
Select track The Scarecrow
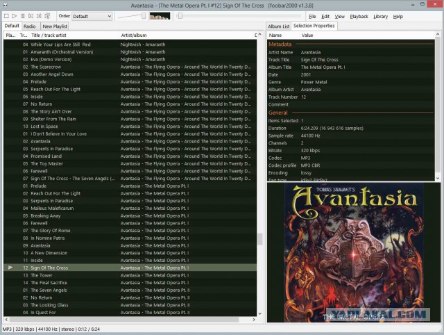[130, 67]
